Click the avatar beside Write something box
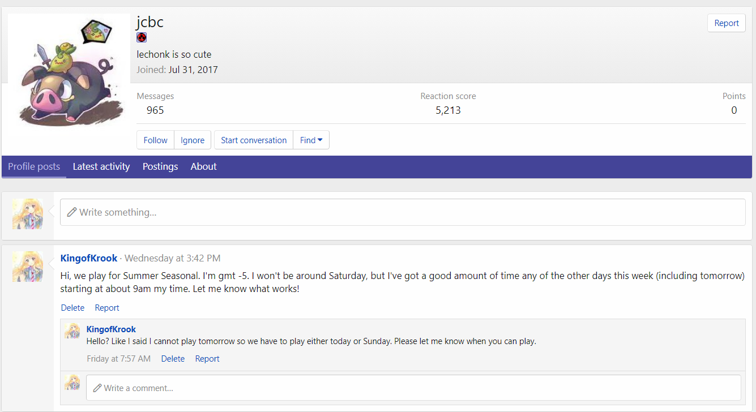The image size is (756, 412). pos(28,213)
